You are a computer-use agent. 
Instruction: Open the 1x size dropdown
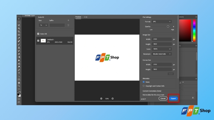[x=43, y=25]
